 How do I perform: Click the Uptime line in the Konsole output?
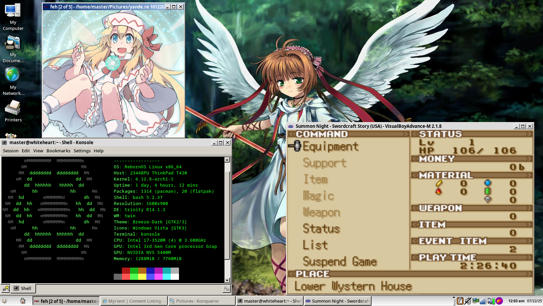[x=156, y=185]
